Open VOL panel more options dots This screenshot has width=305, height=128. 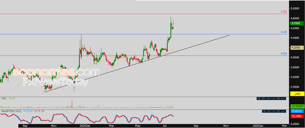[283, 99]
